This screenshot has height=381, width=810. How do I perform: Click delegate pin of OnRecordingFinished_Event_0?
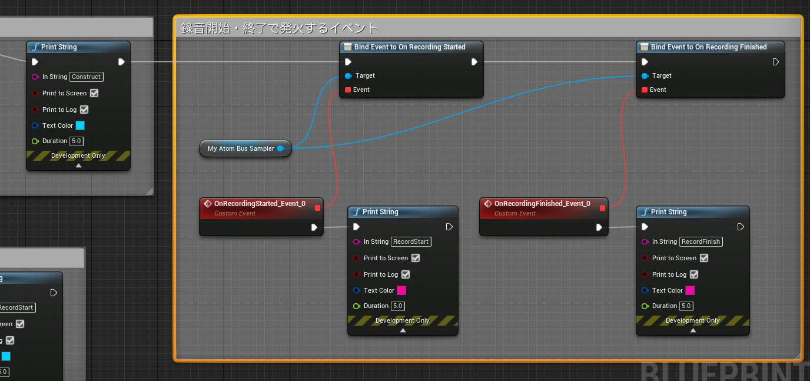602,207
